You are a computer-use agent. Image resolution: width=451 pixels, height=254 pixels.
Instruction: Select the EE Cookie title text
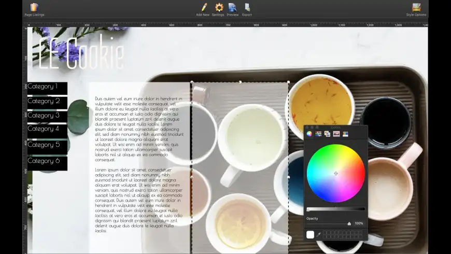[x=81, y=53]
